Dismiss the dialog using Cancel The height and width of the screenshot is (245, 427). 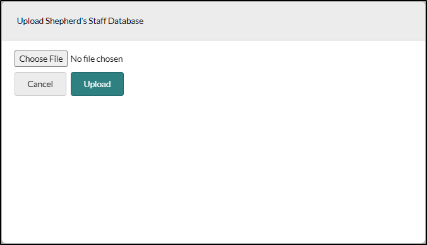[x=40, y=84]
